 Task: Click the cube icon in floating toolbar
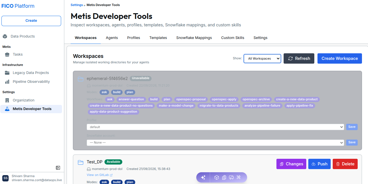(217, 177)
